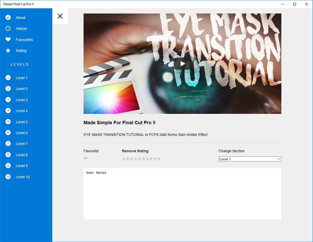This screenshot has height=242, width=313.
Task: Click the Level 10 number badge
Action: tap(8, 177)
